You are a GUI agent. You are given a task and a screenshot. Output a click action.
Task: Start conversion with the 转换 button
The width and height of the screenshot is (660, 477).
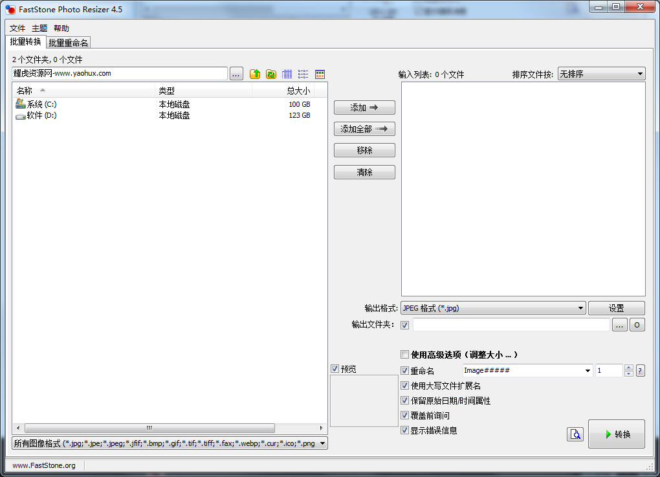[616, 434]
